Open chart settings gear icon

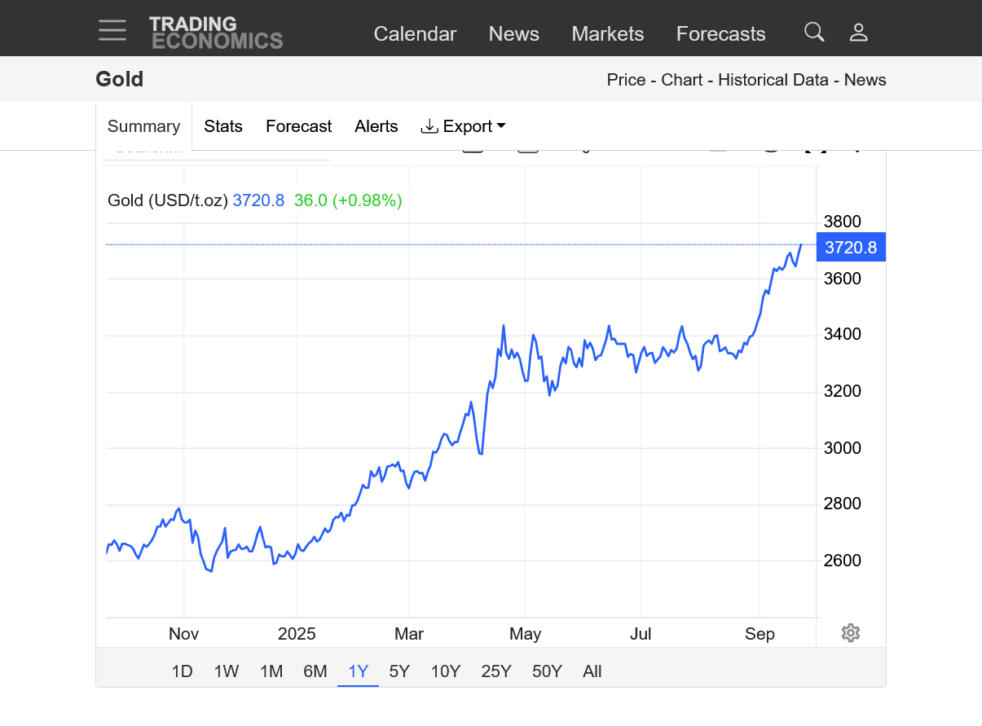[851, 633]
